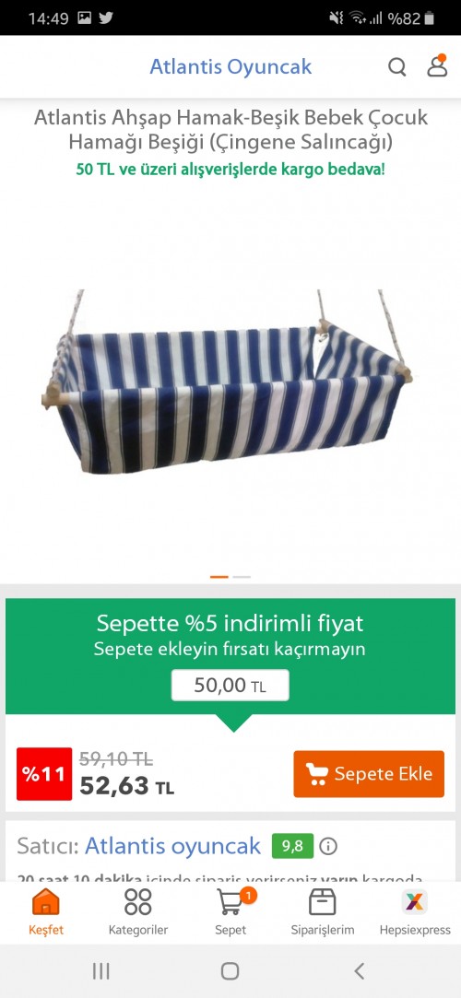Image resolution: width=461 pixels, height=998 pixels.
Task: Tap Atlantis Oyuncak header title
Action: pos(230,66)
